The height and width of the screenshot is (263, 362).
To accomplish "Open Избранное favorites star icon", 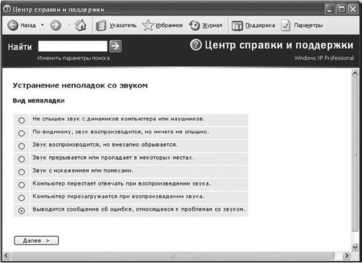I will [x=148, y=25].
